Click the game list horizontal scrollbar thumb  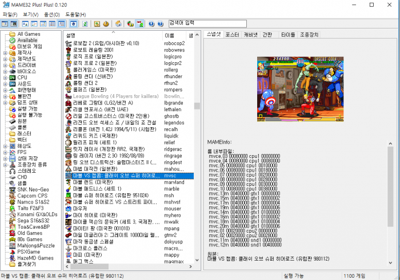coord(89,266)
